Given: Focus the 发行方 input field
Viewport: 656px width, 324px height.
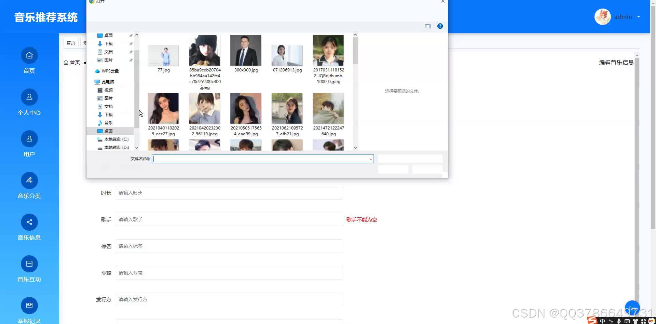Looking at the screenshot, I should point(229,299).
